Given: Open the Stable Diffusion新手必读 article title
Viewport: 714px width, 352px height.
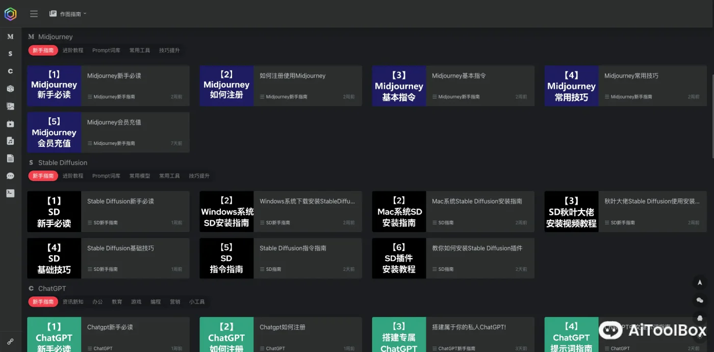Looking at the screenshot, I should click(120, 202).
